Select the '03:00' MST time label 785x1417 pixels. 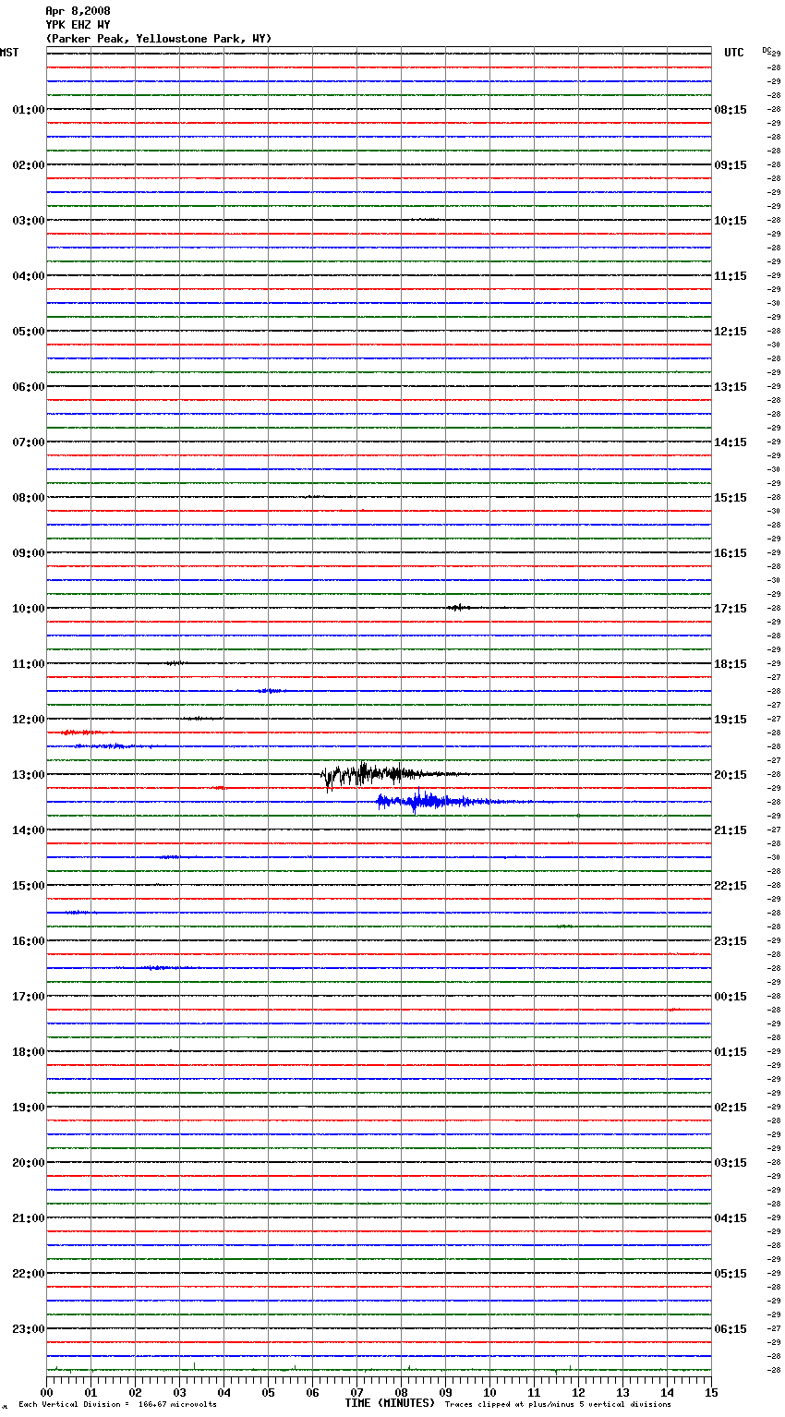point(29,221)
